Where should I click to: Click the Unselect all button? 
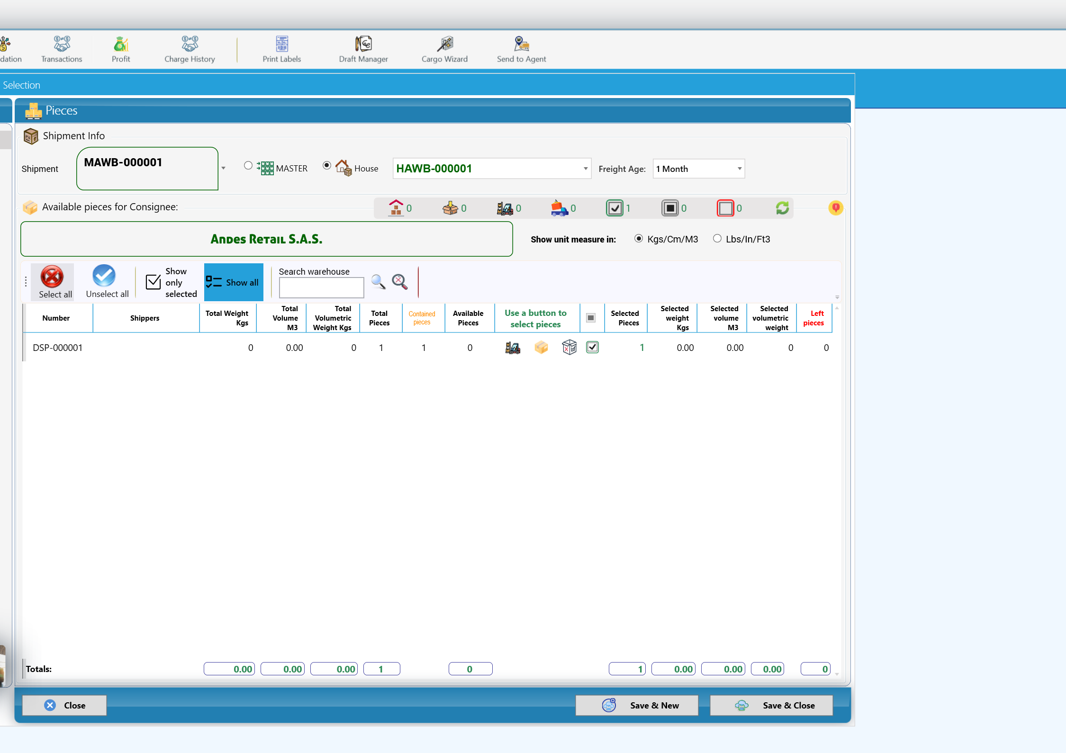click(107, 282)
